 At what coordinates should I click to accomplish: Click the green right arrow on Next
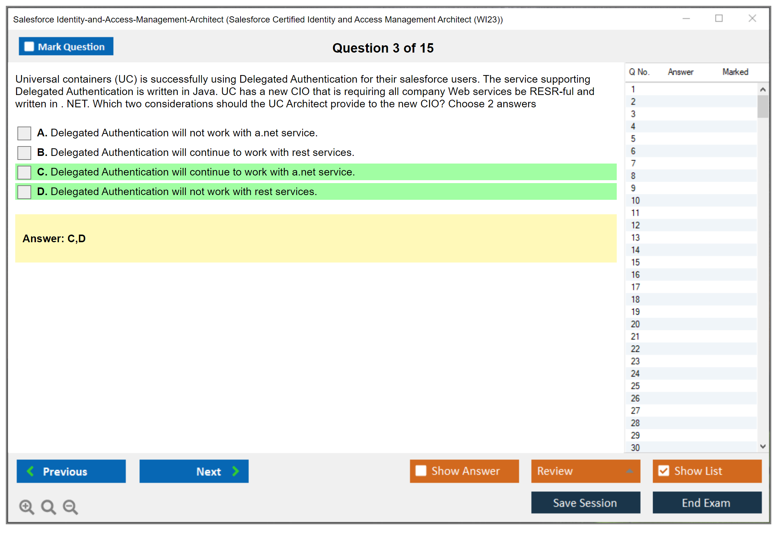coord(236,471)
